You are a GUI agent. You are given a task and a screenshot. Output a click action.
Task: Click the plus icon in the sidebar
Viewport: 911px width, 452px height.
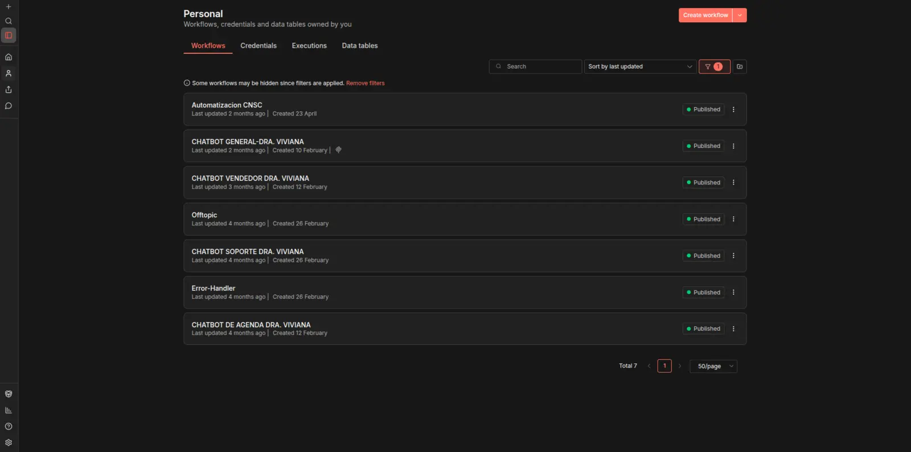pyautogui.click(x=9, y=7)
